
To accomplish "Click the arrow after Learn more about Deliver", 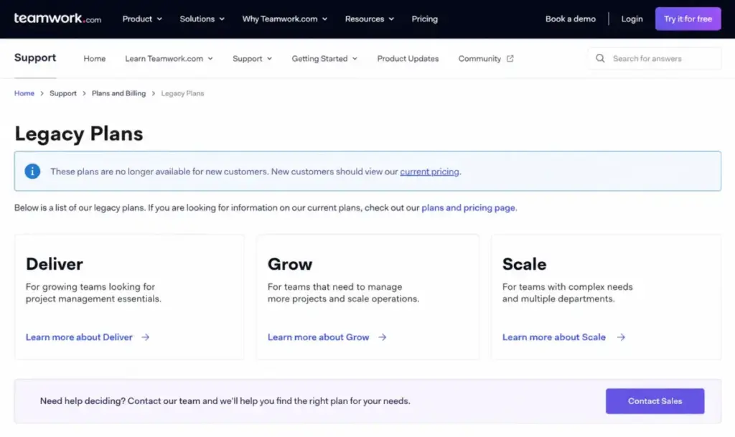I will [x=145, y=337].
